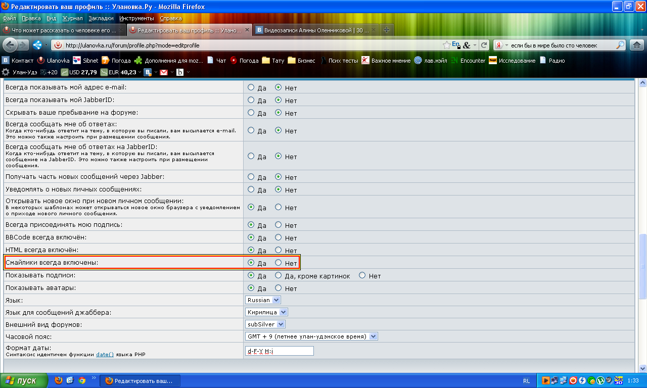Switch to the 'Что может рассказать о человеке' tab
Screen dimensions: 647x388
point(63,30)
